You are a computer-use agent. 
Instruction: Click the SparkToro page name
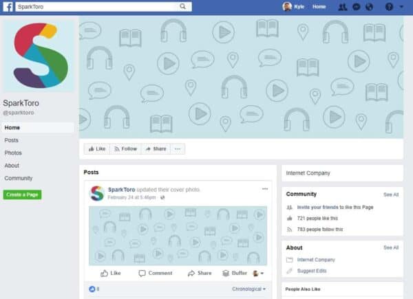tap(21, 103)
